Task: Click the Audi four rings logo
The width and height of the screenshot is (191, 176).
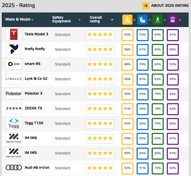Action: pos(14,168)
